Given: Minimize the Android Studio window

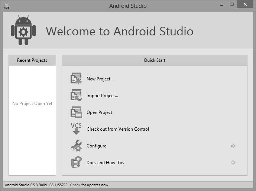Looking at the screenshot, I should click(x=222, y=4).
